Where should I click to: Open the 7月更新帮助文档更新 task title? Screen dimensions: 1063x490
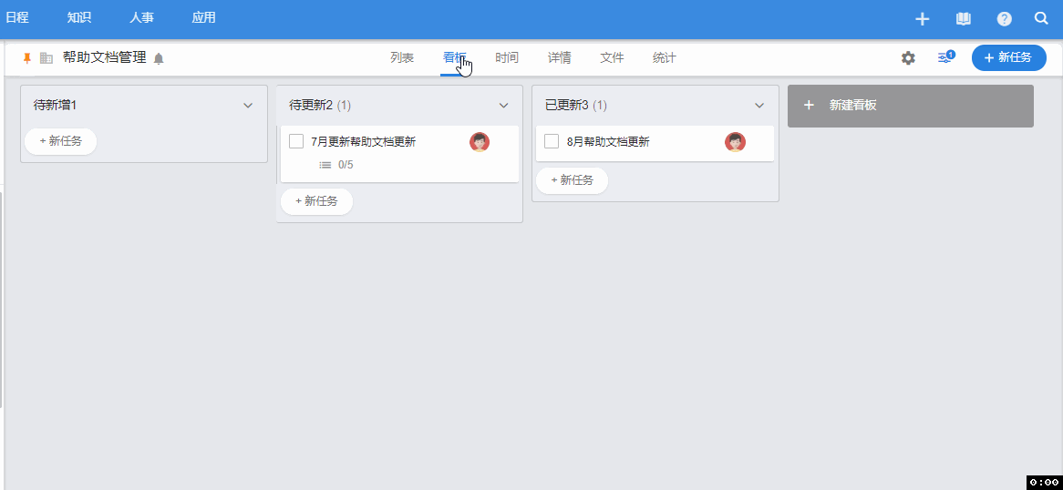point(364,142)
